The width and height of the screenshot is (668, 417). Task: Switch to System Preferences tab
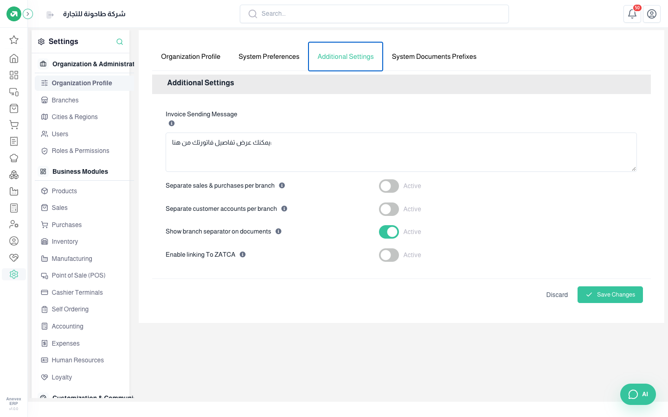[269, 57]
